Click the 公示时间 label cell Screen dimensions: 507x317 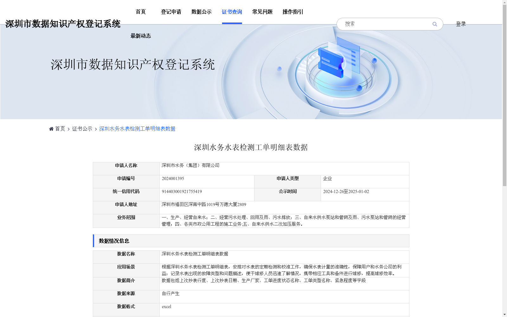(288, 195)
